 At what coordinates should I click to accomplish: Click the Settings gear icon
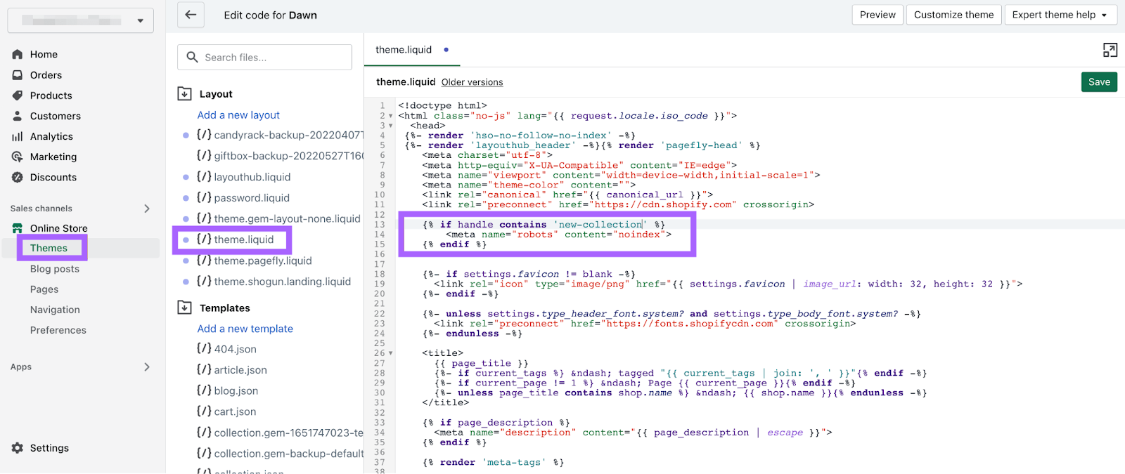18,448
